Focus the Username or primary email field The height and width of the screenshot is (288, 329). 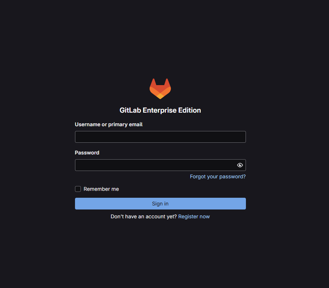pos(160,137)
